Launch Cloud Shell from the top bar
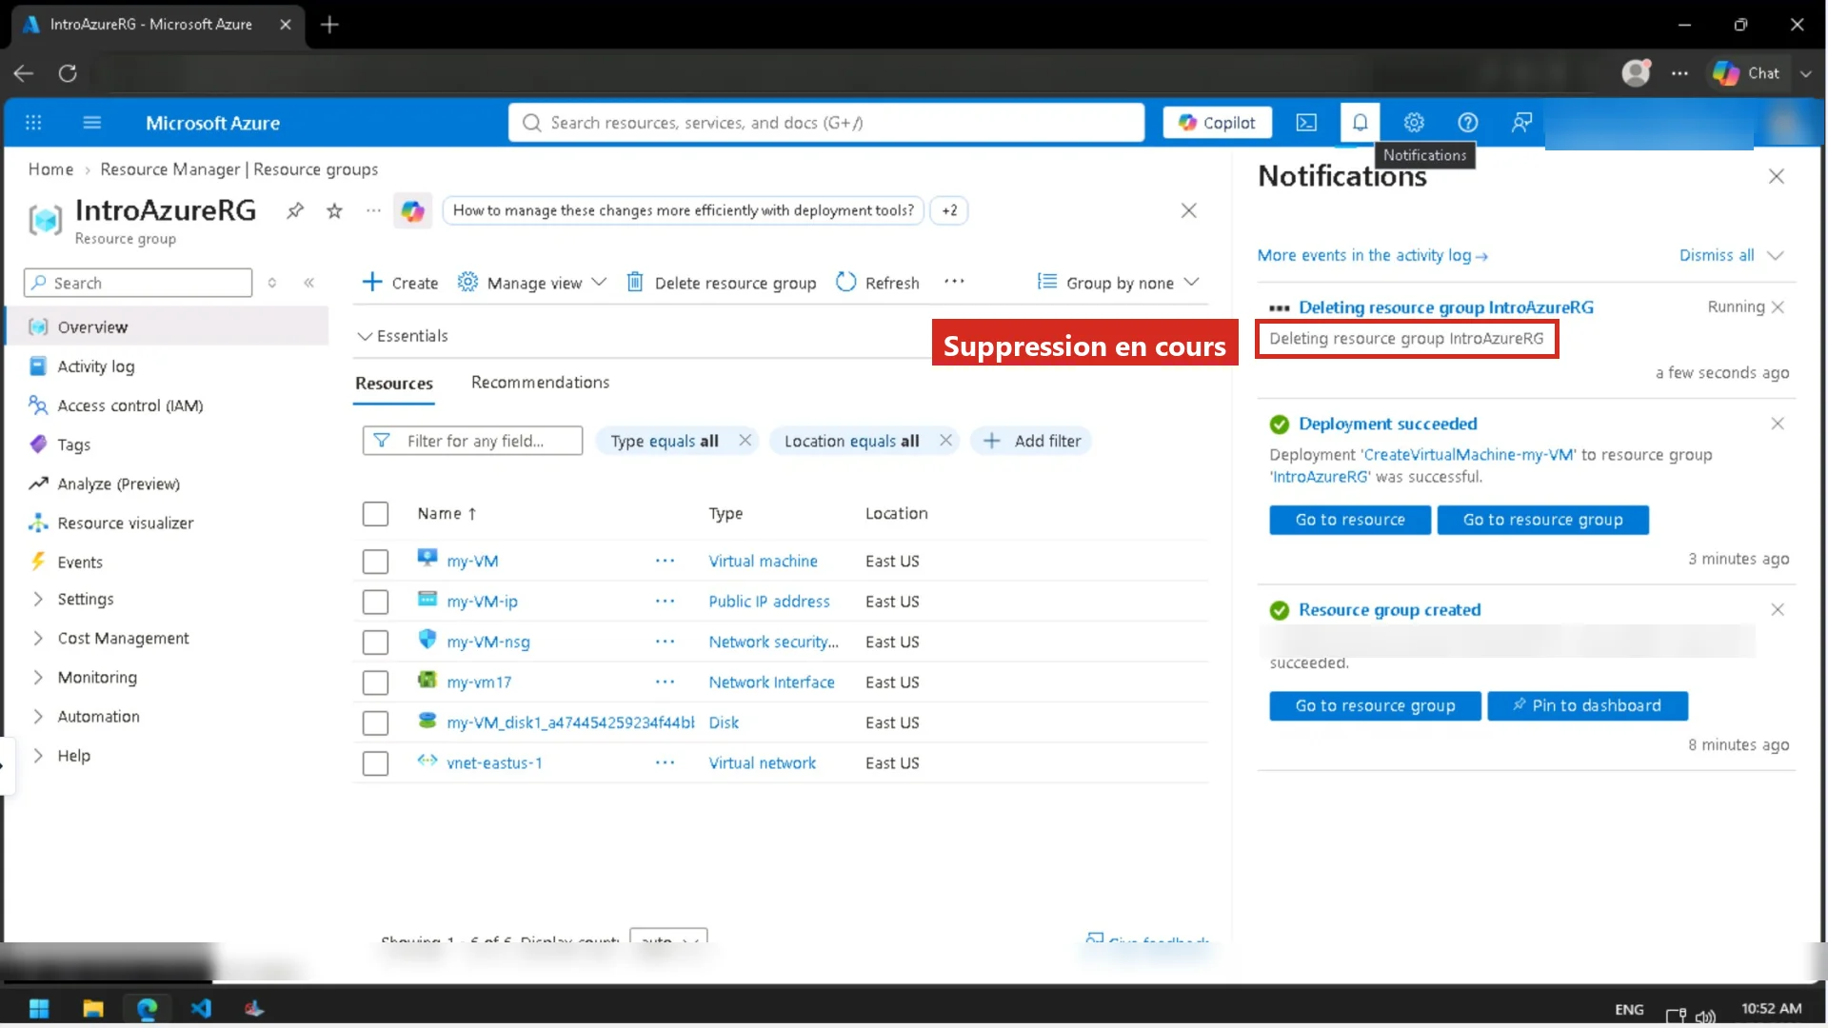The height and width of the screenshot is (1028, 1828). pyautogui.click(x=1307, y=123)
